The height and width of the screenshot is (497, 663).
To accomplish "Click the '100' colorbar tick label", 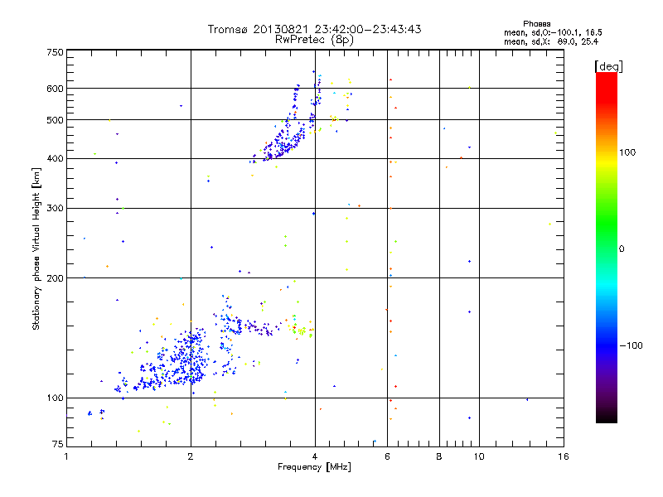I will [x=627, y=152].
